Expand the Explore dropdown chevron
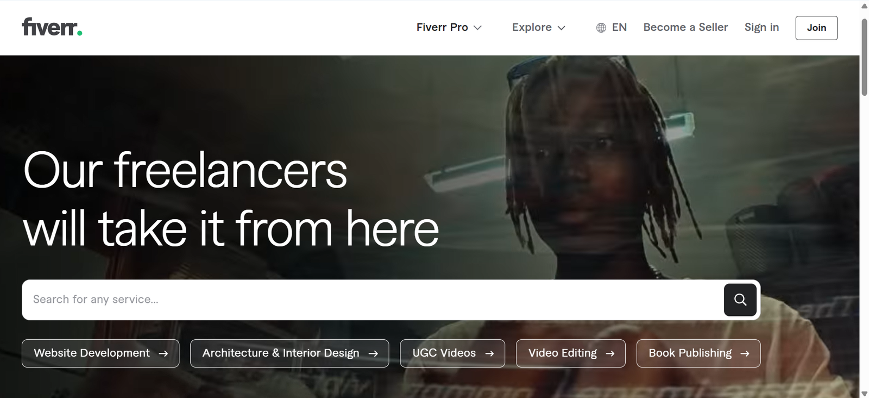This screenshot has height=398, width=869. click(562, 28)
